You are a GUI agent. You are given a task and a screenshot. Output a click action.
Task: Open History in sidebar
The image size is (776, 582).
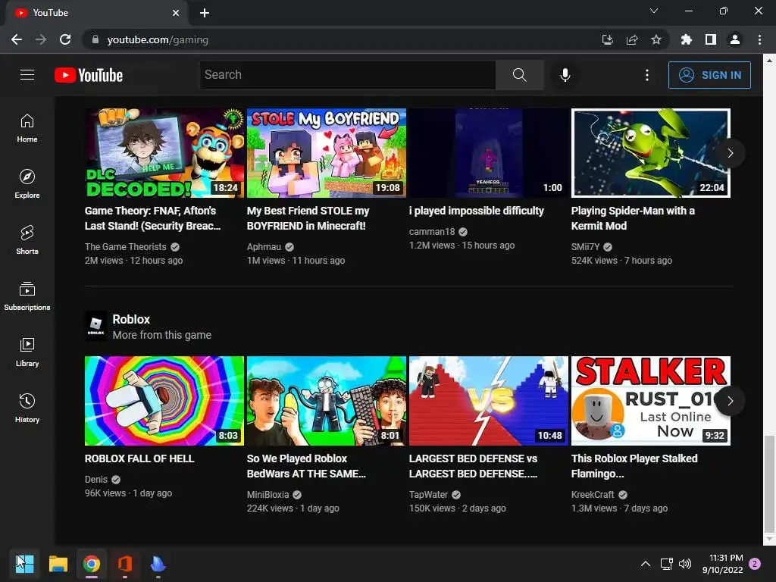click(27, 408)
